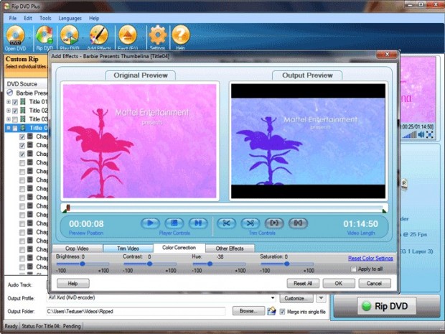Click the big Rip DVD button
This screenshot has height=334, width=445.
point(387,306)
